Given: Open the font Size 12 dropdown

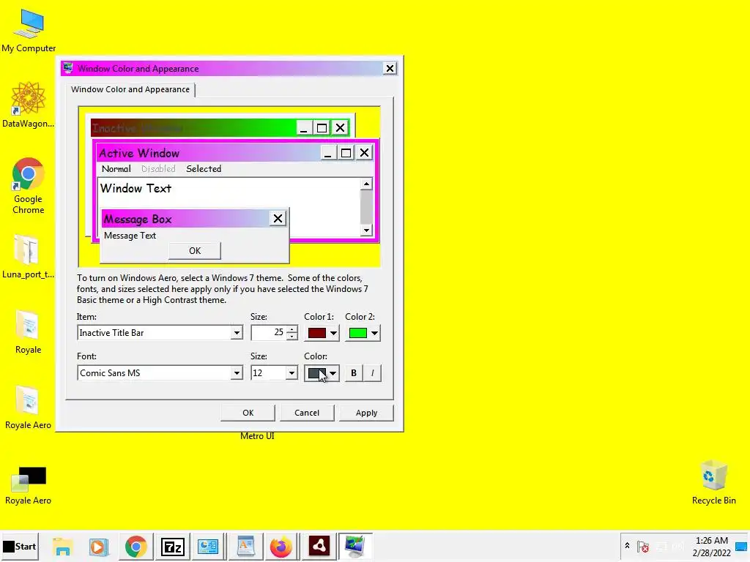Looking at the screenshot, I should coord(292,373).
